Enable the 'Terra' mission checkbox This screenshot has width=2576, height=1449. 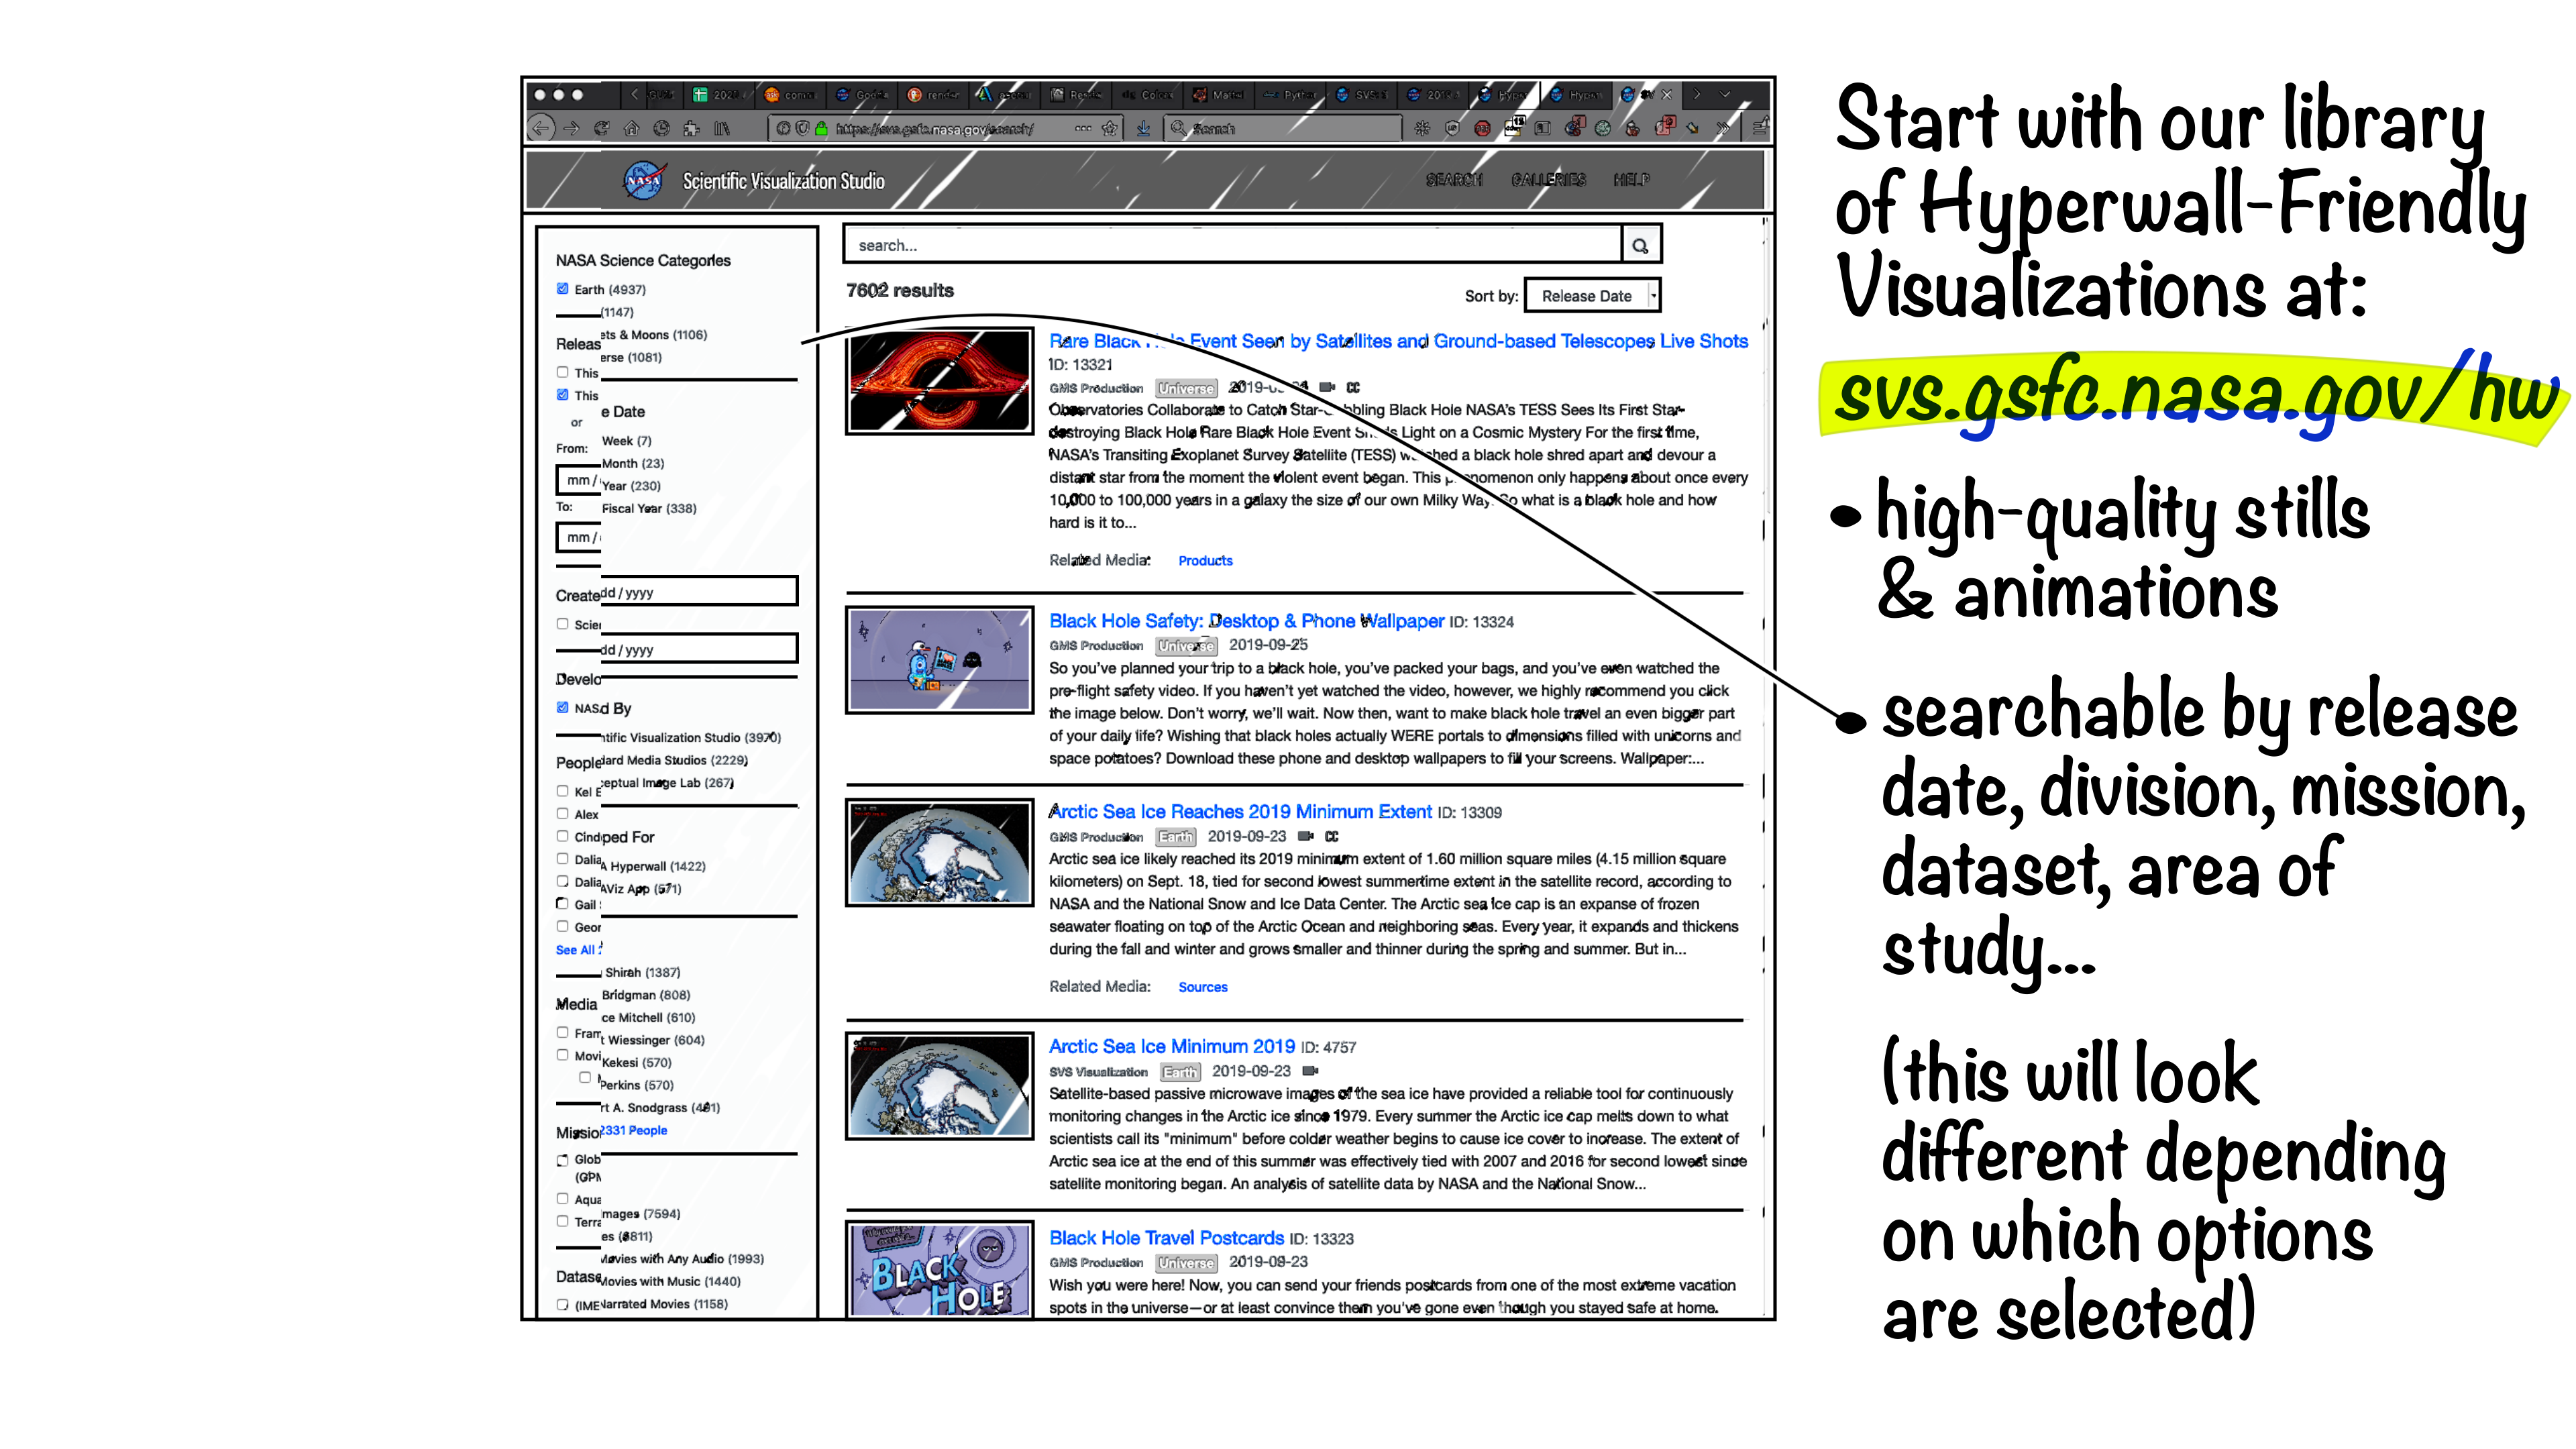pyautogui.click(x=562, y=1221)
